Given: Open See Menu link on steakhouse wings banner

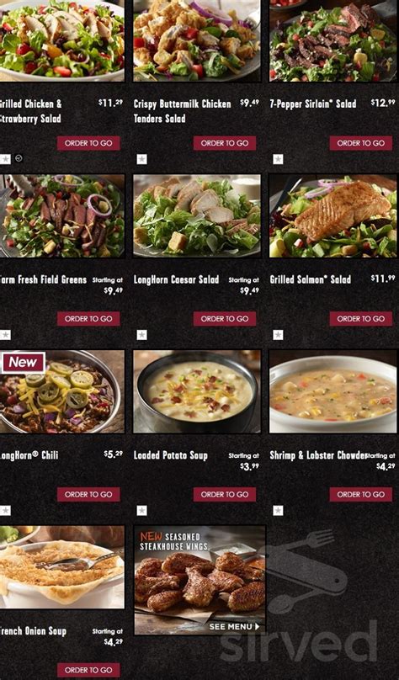Looking at the screenshot, I should tap(234, 627).
